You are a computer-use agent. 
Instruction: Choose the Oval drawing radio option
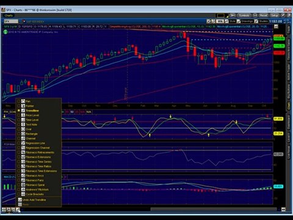(x=19, y=129)
